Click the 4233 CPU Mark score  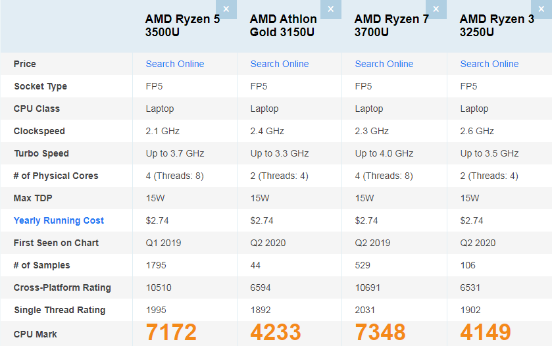276,333
